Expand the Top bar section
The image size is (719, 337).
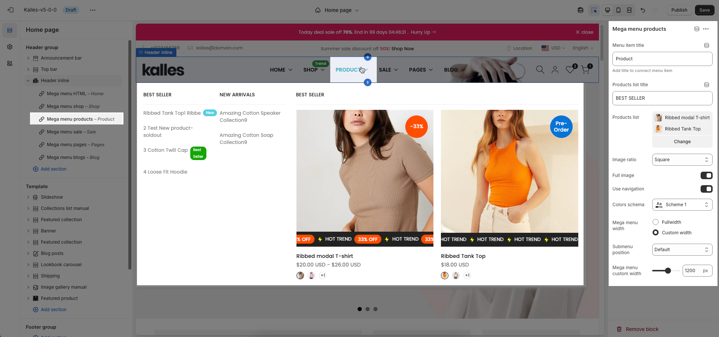(x=28, y=69)
